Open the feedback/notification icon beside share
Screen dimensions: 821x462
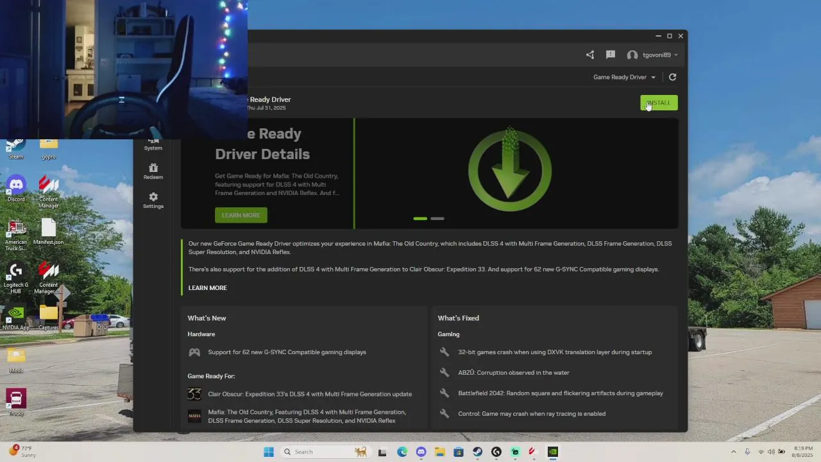611,55
